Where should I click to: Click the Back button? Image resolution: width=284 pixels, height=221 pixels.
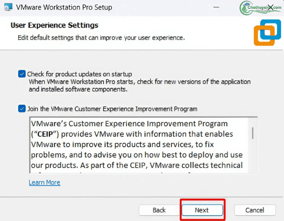pos(159,210)
